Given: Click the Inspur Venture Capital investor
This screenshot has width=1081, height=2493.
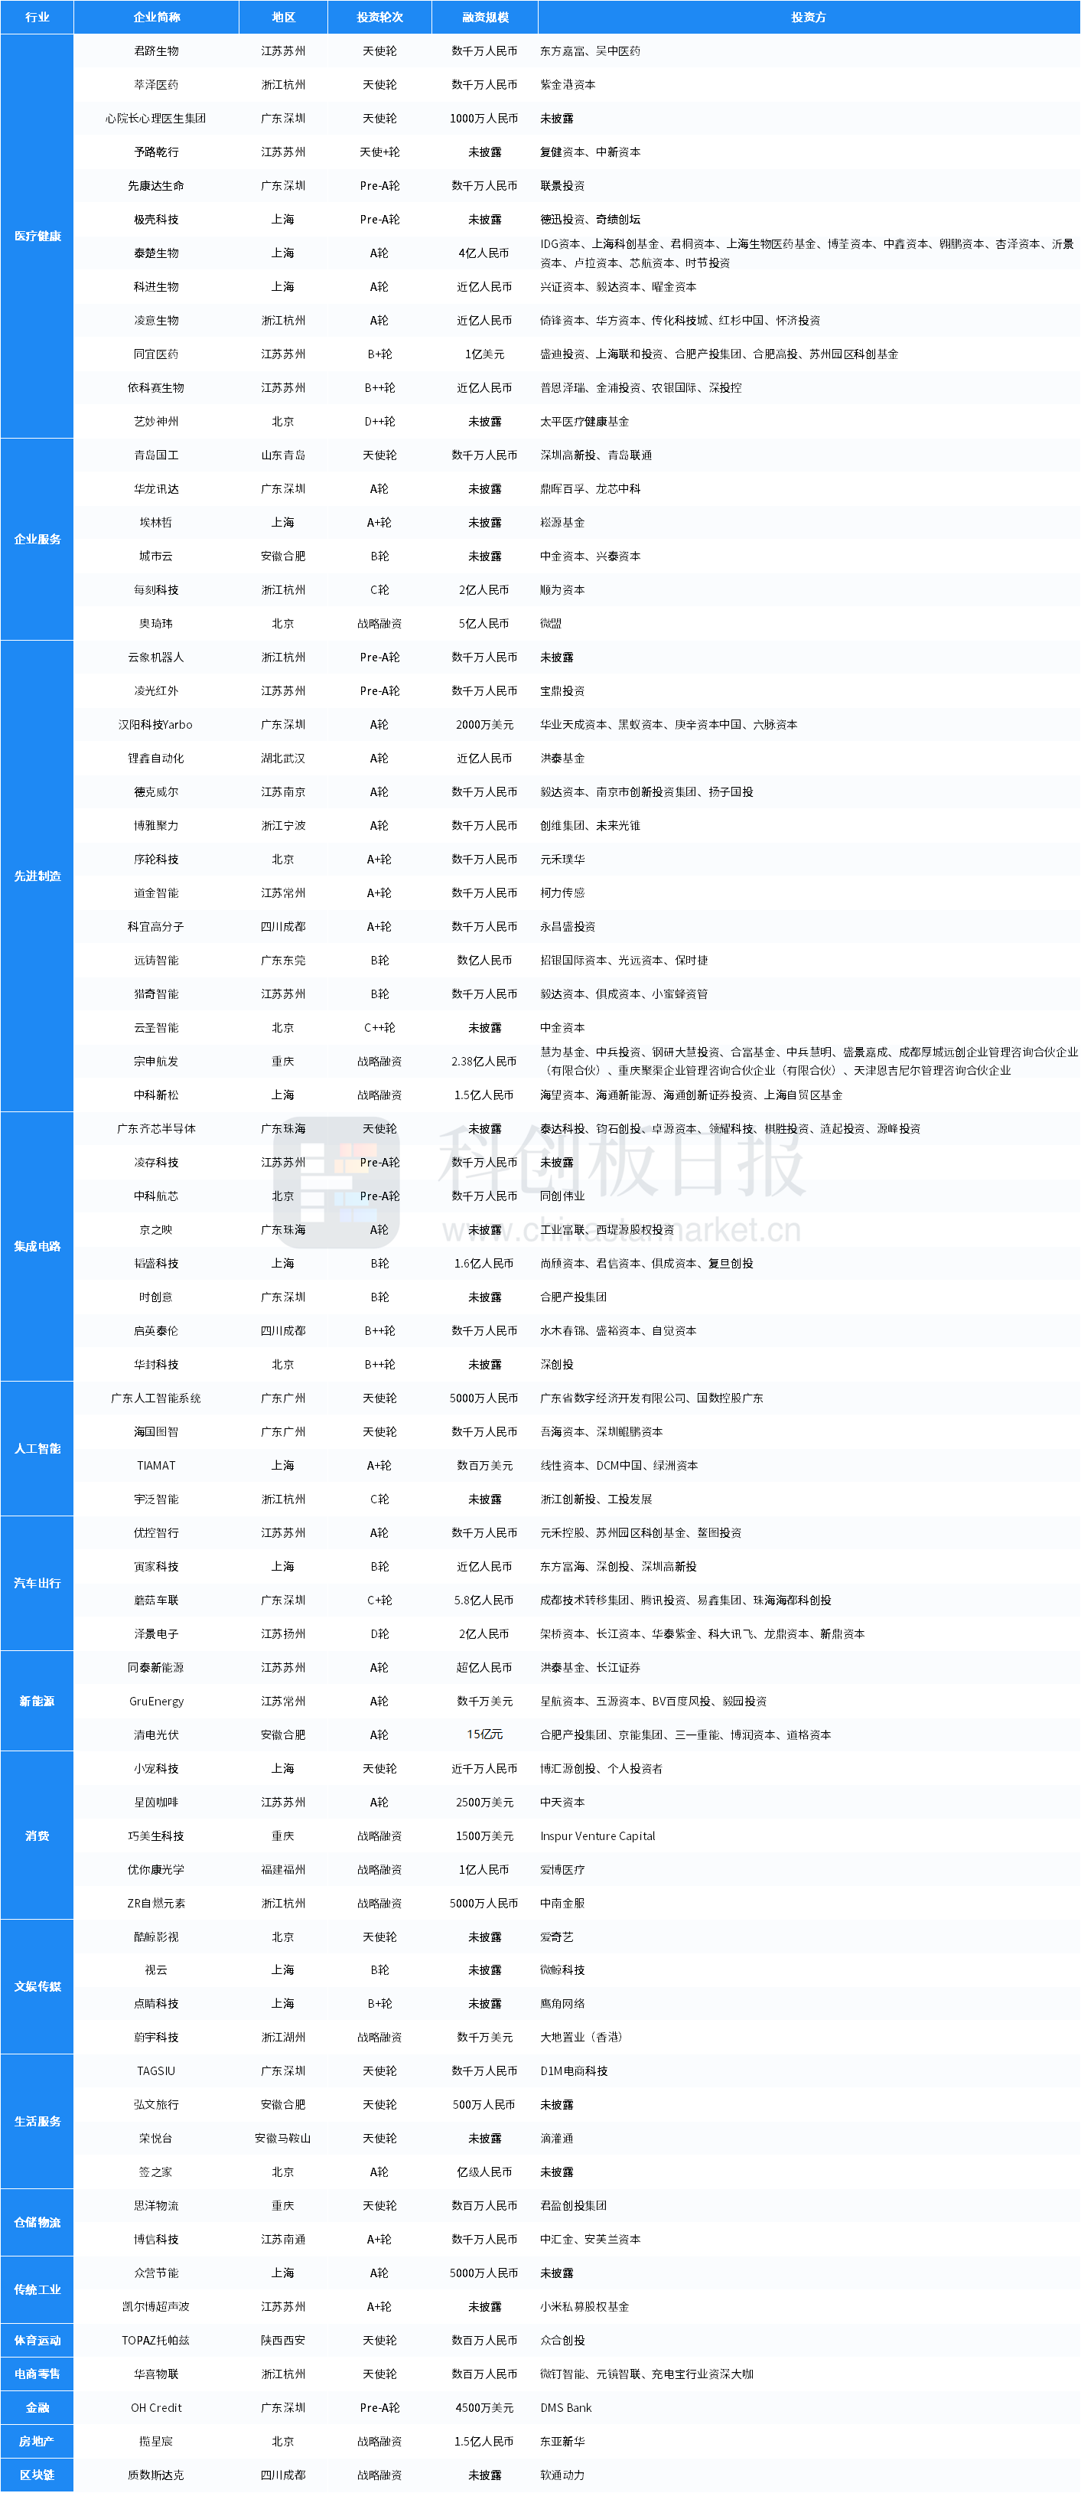Looking at the screenshot, I should pyautogui.click(x=597, y=1835).
